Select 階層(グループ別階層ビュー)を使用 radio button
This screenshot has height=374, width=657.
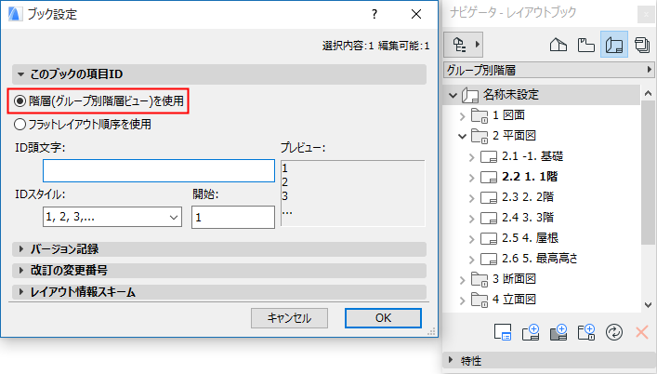[x=20, y=101]
